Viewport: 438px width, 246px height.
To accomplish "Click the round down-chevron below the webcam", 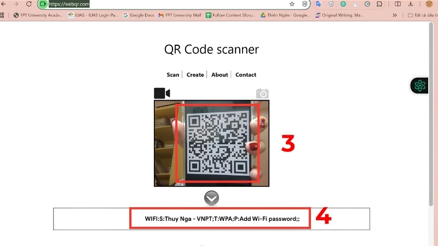I will pos(211,198).
